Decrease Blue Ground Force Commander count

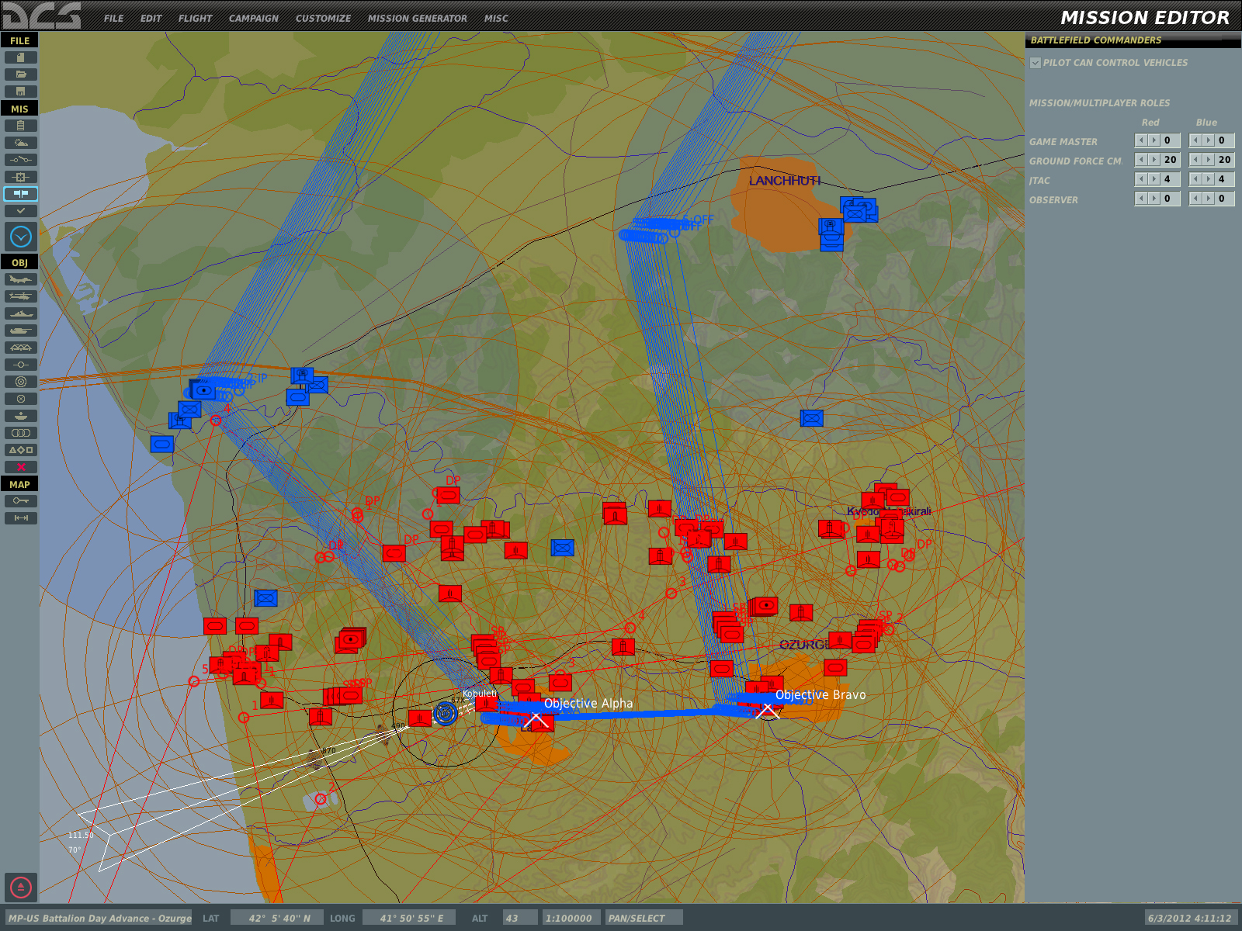[1196, 160]
